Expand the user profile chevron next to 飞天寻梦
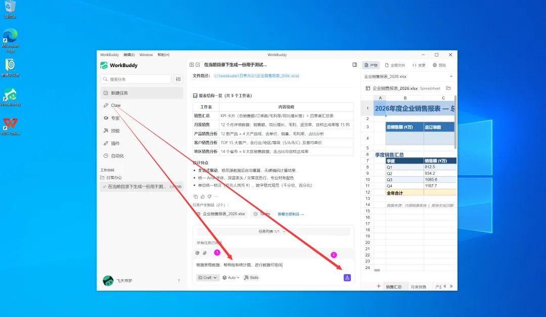The width and height of the screenshot is (546, 317). click(x=179, y=280)
